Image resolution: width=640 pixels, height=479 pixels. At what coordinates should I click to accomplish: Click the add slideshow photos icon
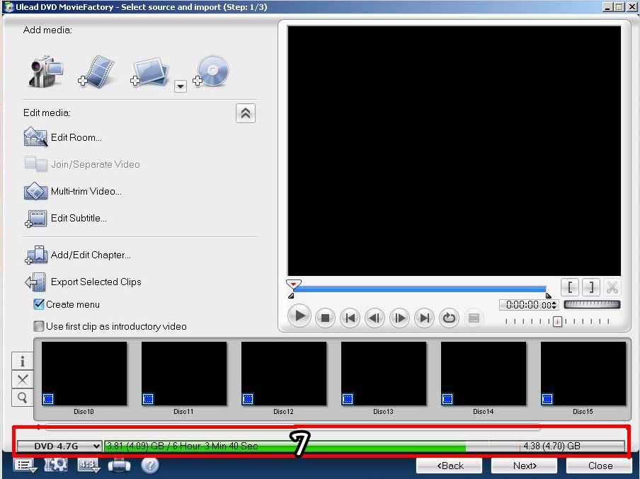[150, 72]
